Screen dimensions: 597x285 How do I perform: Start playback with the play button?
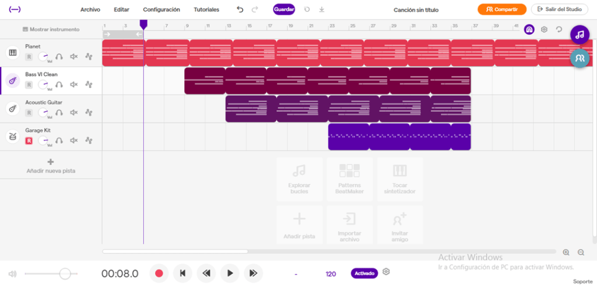point(230,273)
